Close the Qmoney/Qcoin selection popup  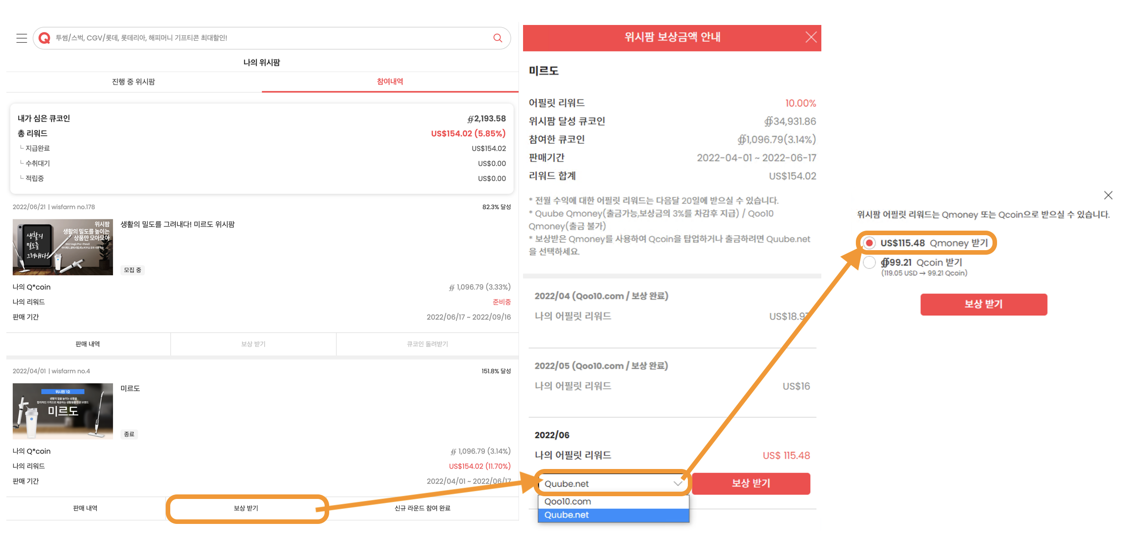click(x=1108, y=195)
